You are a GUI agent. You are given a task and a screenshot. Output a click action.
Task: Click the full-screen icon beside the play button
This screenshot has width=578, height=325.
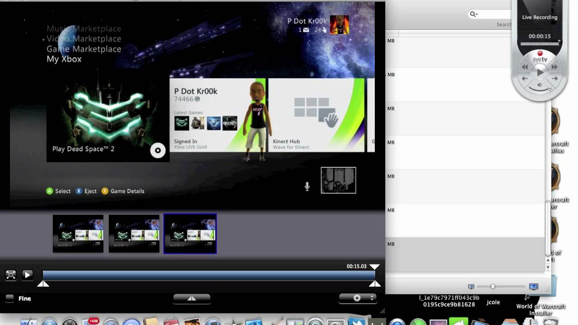[10, 274]
